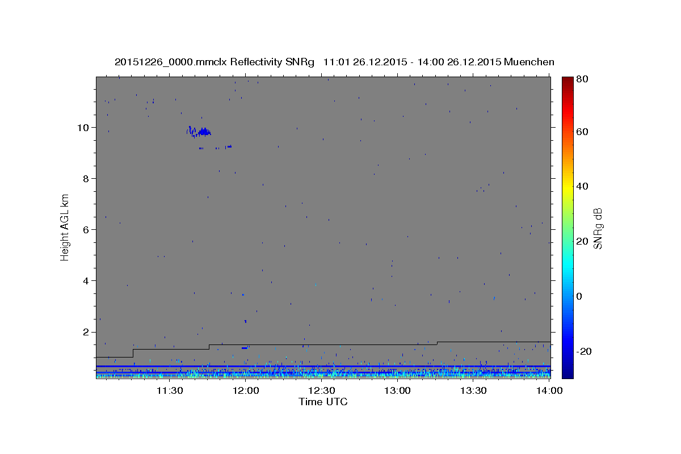Click the colorbar value 0
The width and height of the screenshot is (681, 454).
581,296
